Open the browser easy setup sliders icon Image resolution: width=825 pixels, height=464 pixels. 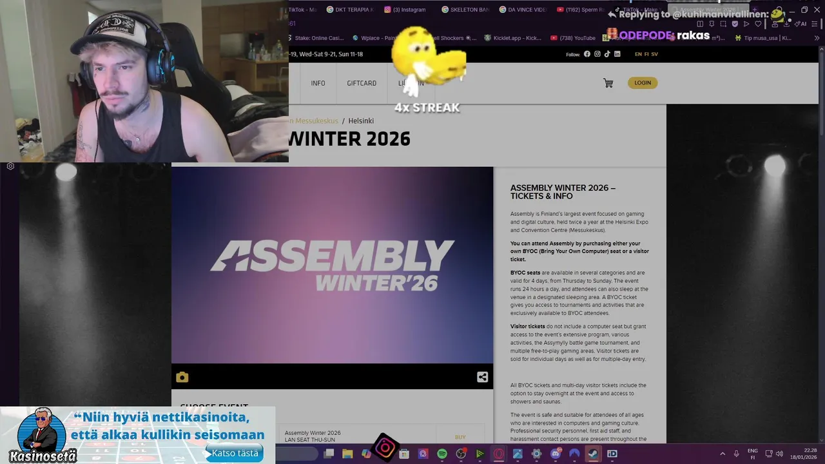tap(815, 24)
